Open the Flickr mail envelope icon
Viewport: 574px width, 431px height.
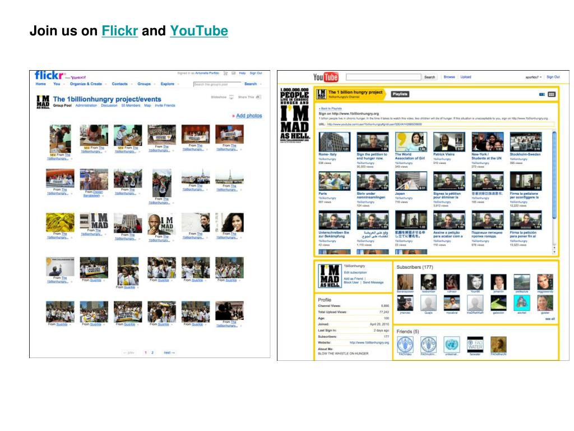[234, 74]
